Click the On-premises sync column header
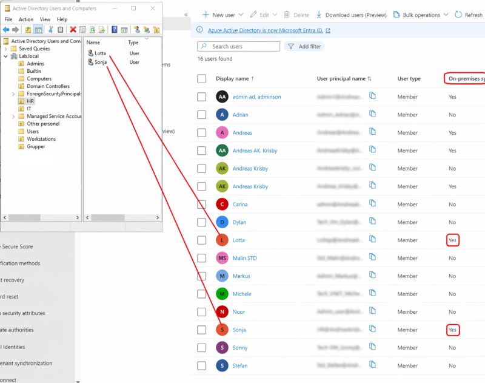This screenshot has width=485, height=383. click(465, 79)
